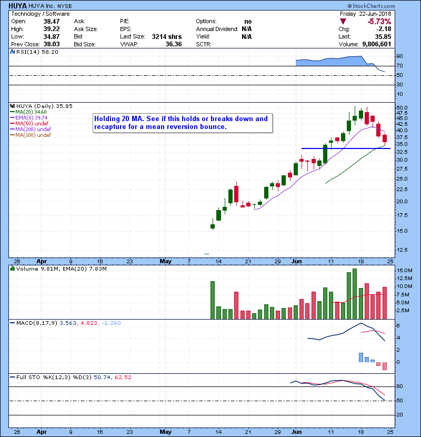Click the blue horizontal support line
Image resolution: width=421 pixels, height=437 pixels.
pyautogui.click(x=346, y=148)
